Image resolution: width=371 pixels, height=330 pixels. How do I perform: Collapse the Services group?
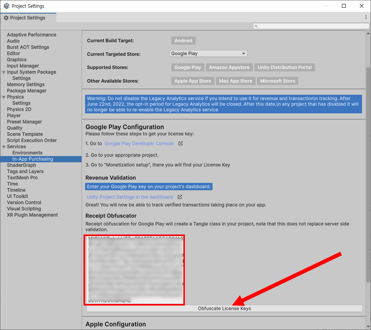point(4,147)
